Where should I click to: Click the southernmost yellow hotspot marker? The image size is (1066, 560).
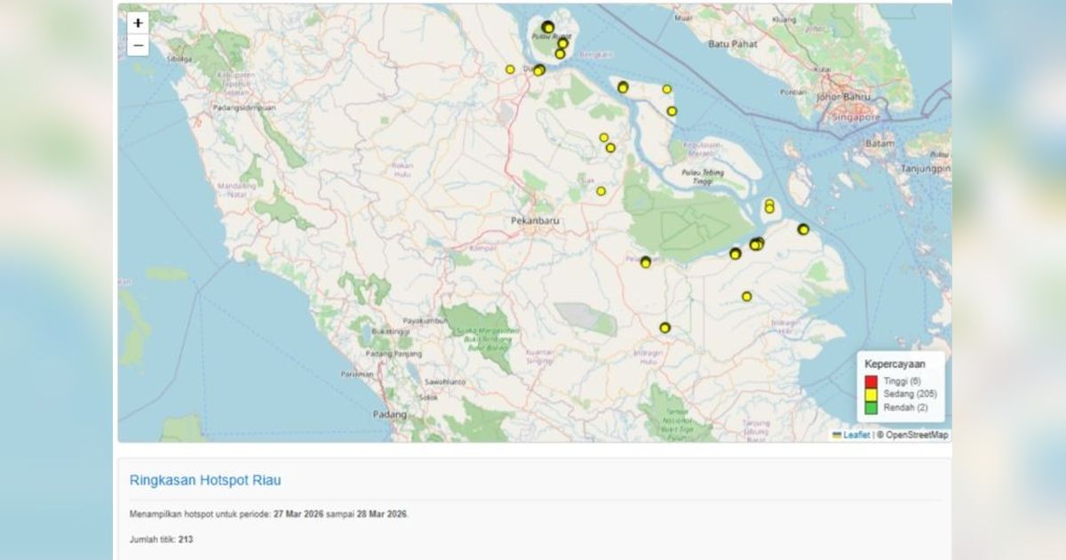coord(664,328)
